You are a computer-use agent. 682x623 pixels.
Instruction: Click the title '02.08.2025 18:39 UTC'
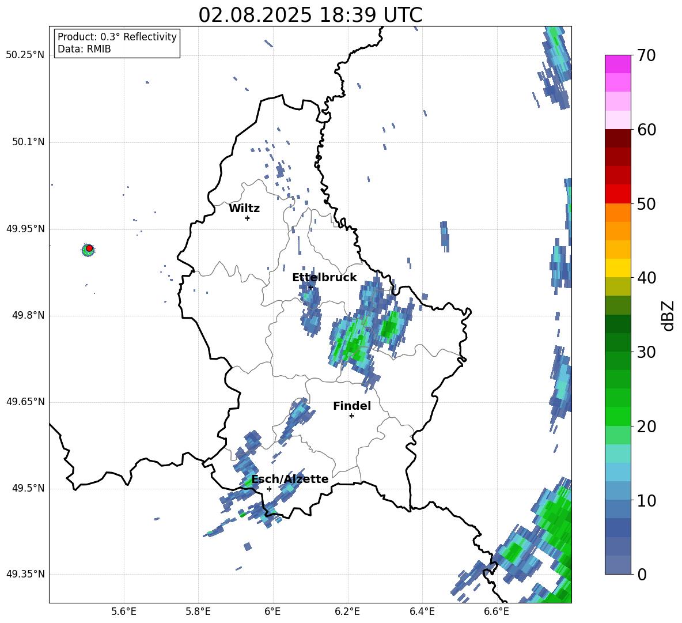[x=310, y=15]
